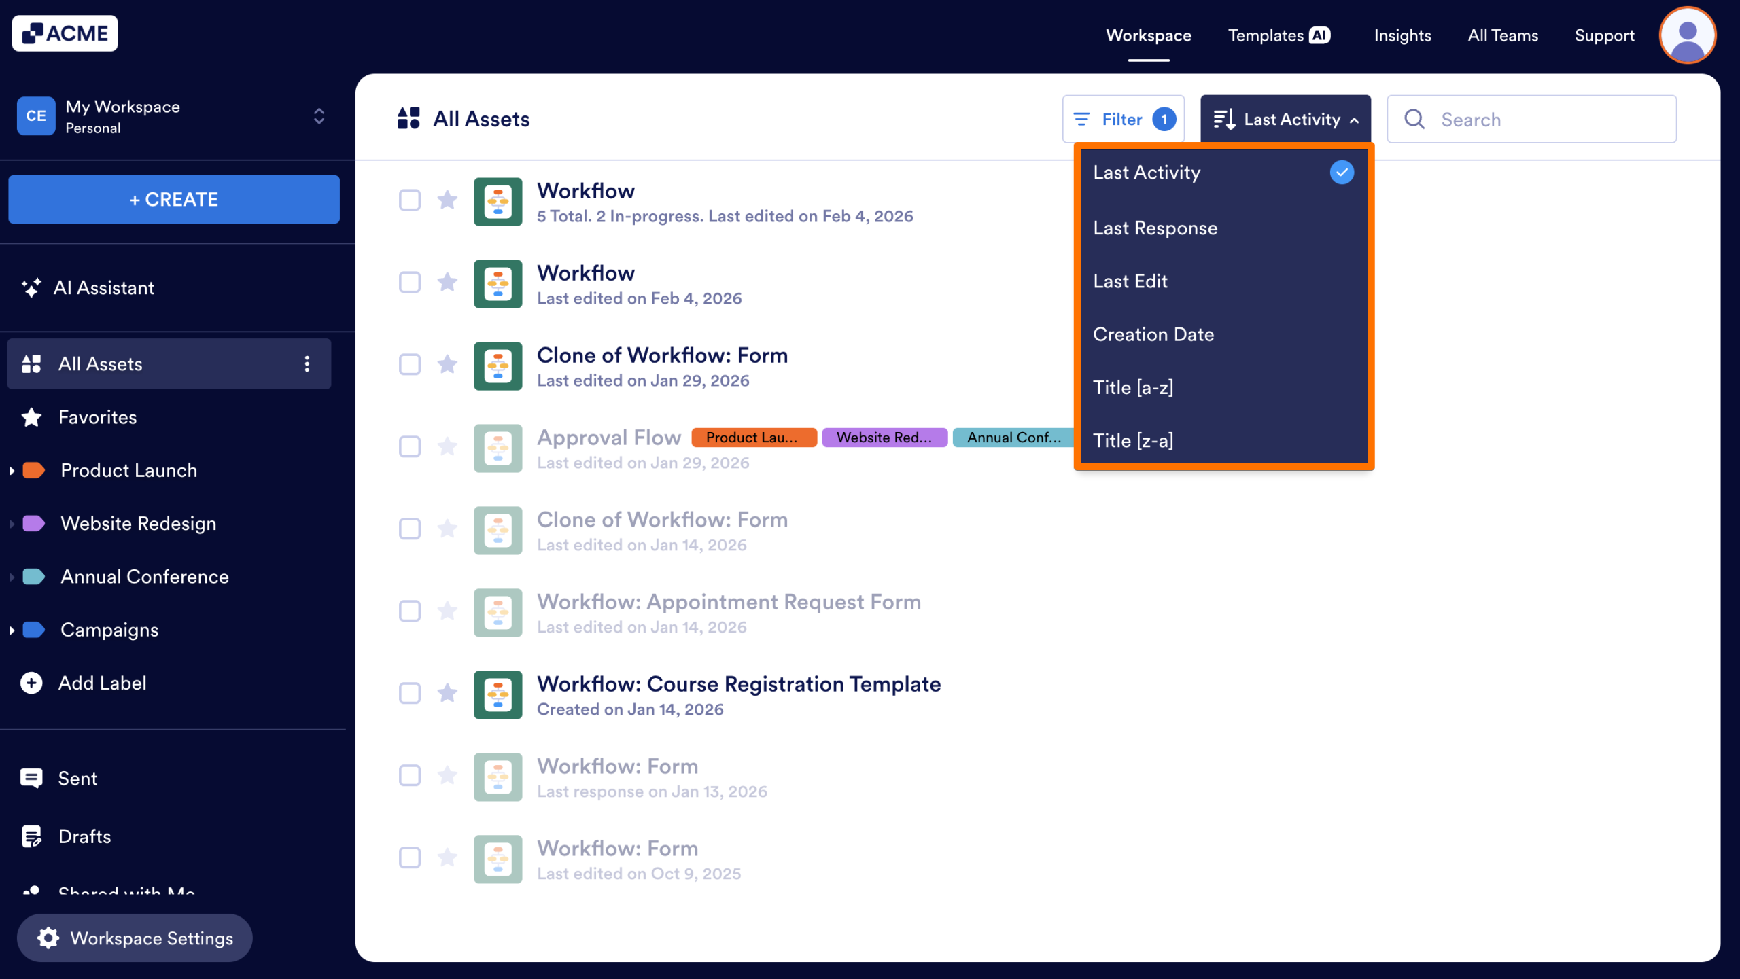Click the Workspace Settings gear icon

(x=48, y=938)
